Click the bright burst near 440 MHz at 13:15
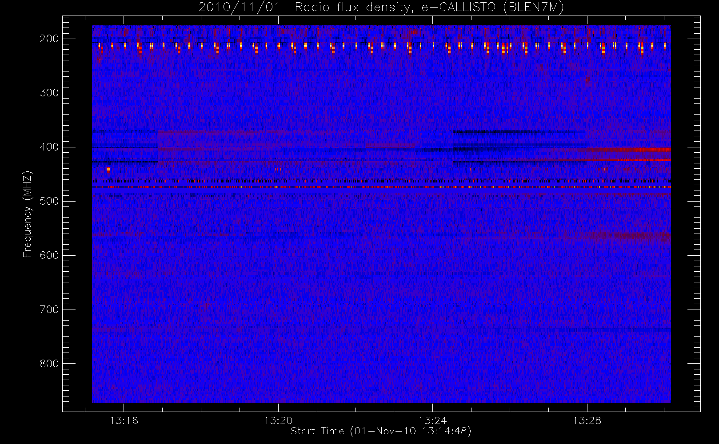 tap(108, 170)
